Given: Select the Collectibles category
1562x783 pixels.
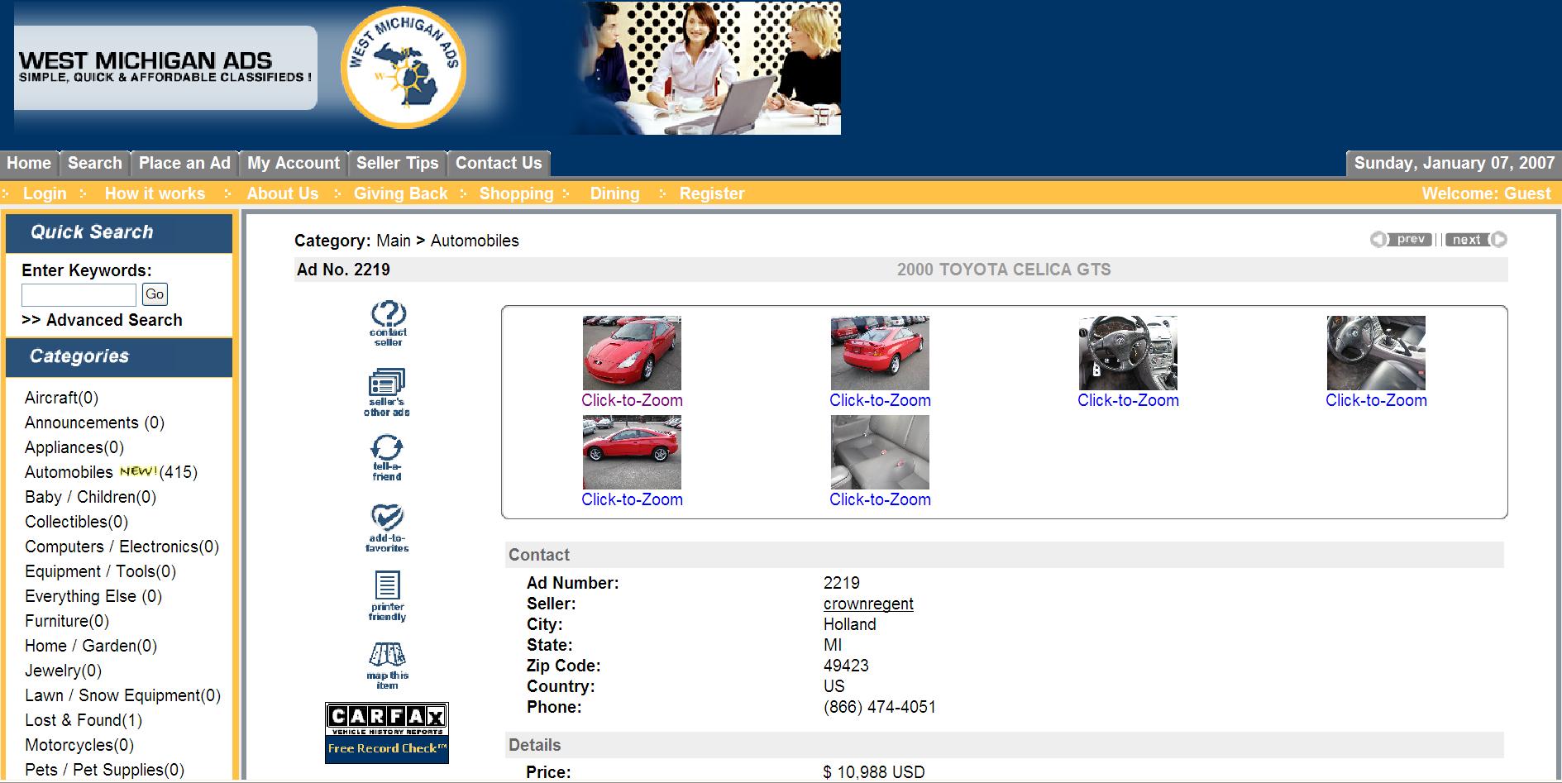Looking at the screenshot, I should click(76, 522).
